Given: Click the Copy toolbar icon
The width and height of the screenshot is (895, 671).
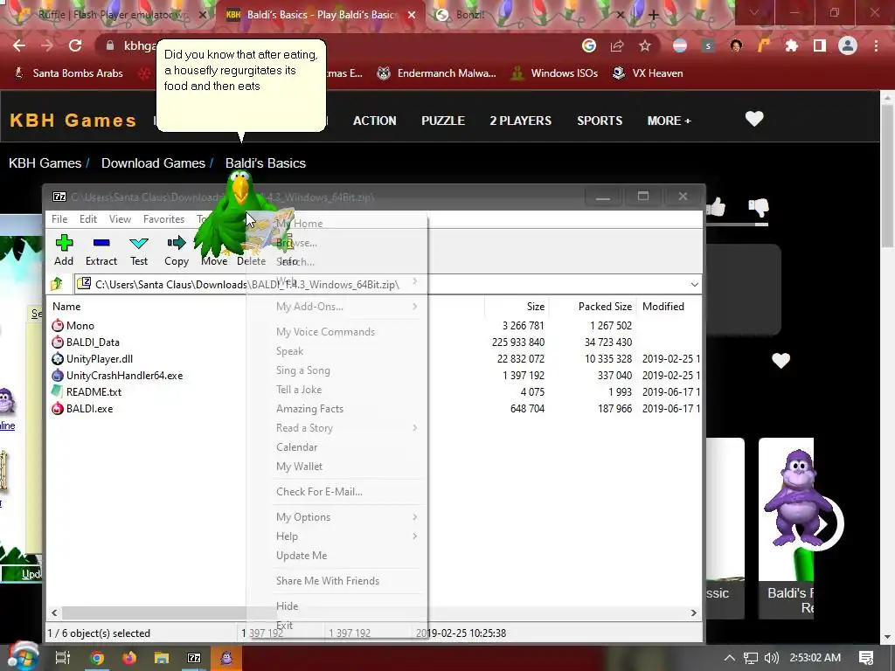Looking at the screenshot, I should [177, 250].
